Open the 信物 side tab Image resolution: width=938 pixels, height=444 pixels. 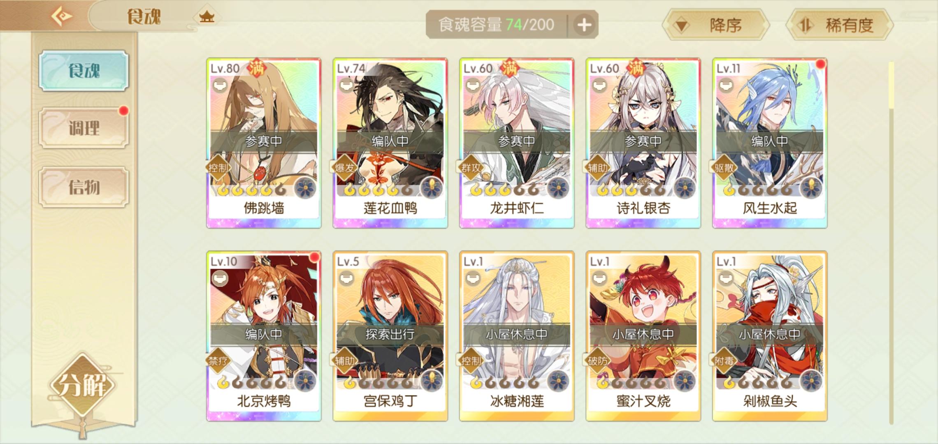84,187
